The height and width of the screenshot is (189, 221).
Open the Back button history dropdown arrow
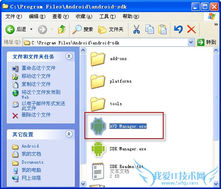point(31,29)
